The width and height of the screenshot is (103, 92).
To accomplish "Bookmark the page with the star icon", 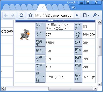I will click(30, 15).
